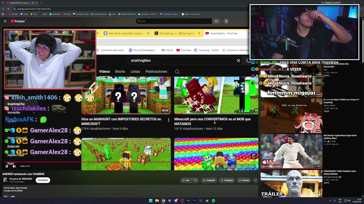Open Premiere Pro from the taskbar
The image size is (364, 204).
click(195, 201)
